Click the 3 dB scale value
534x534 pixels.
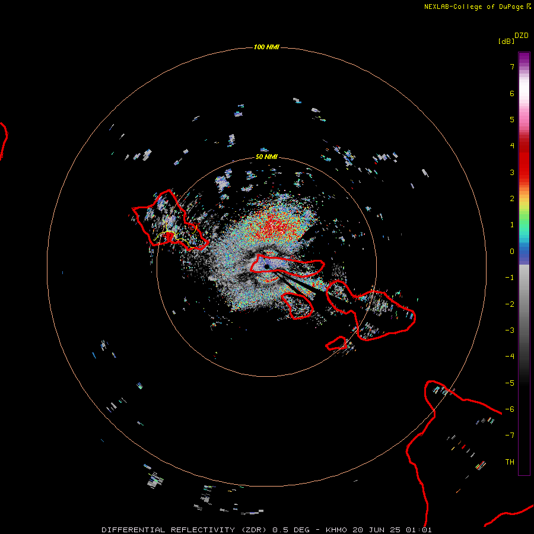click(x=512, y=172)
